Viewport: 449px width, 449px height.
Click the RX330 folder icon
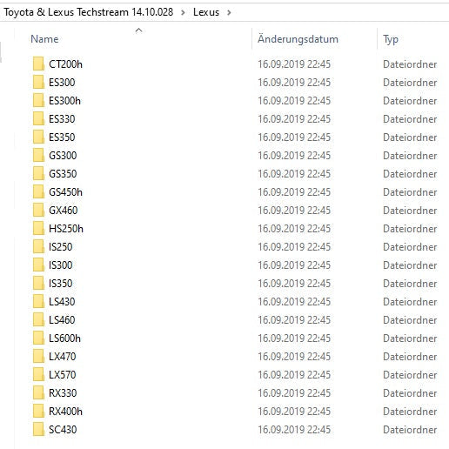coord(38,392)
